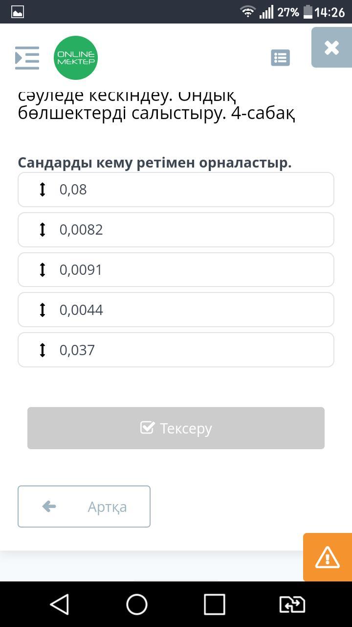Click the drag handle beside 0,0091
The image size is (352, 627).
tap(43, 270)
